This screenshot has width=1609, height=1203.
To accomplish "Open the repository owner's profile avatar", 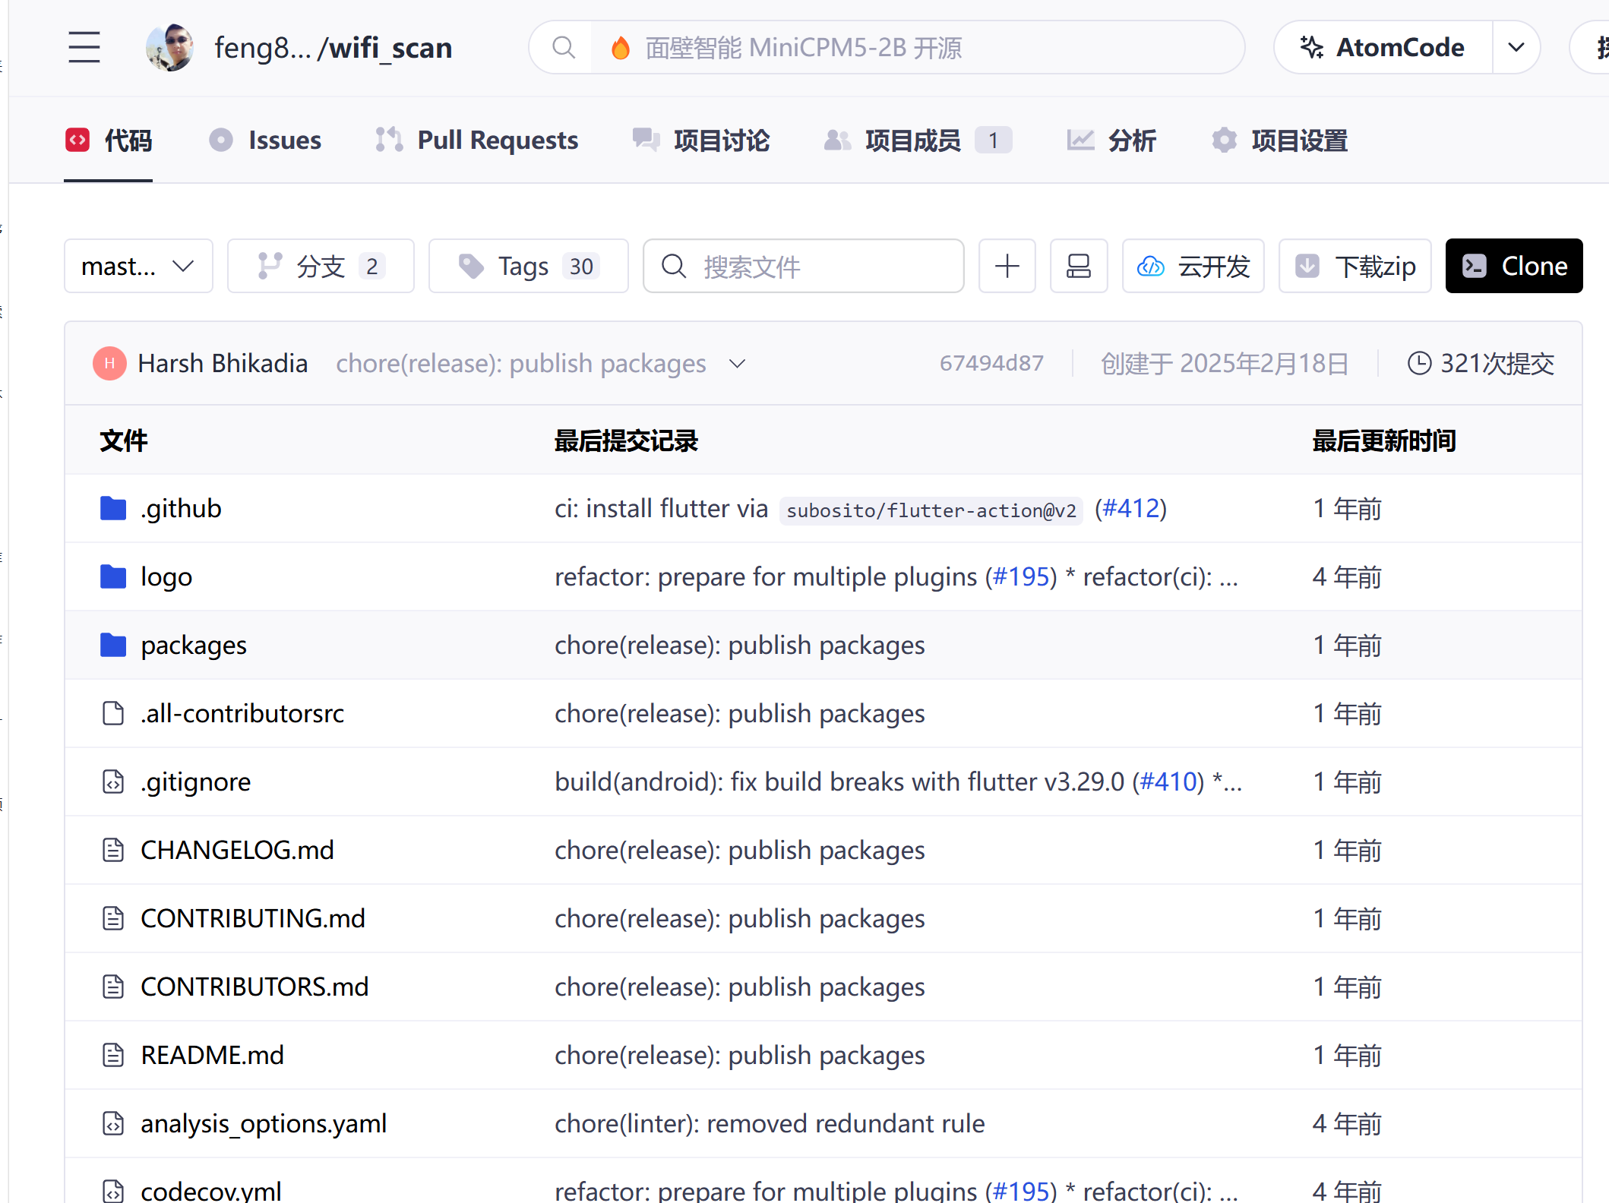I will point(169,47).
